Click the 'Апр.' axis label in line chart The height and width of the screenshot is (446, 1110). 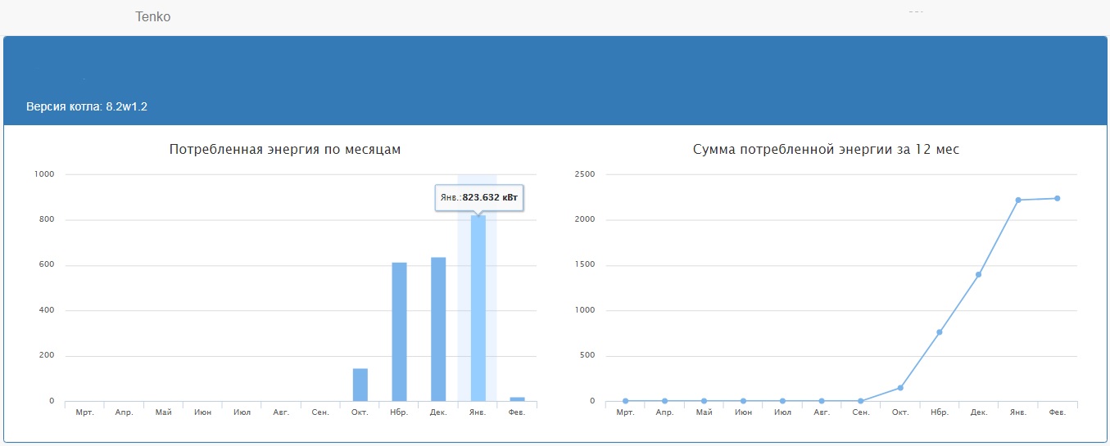point(665,412)
